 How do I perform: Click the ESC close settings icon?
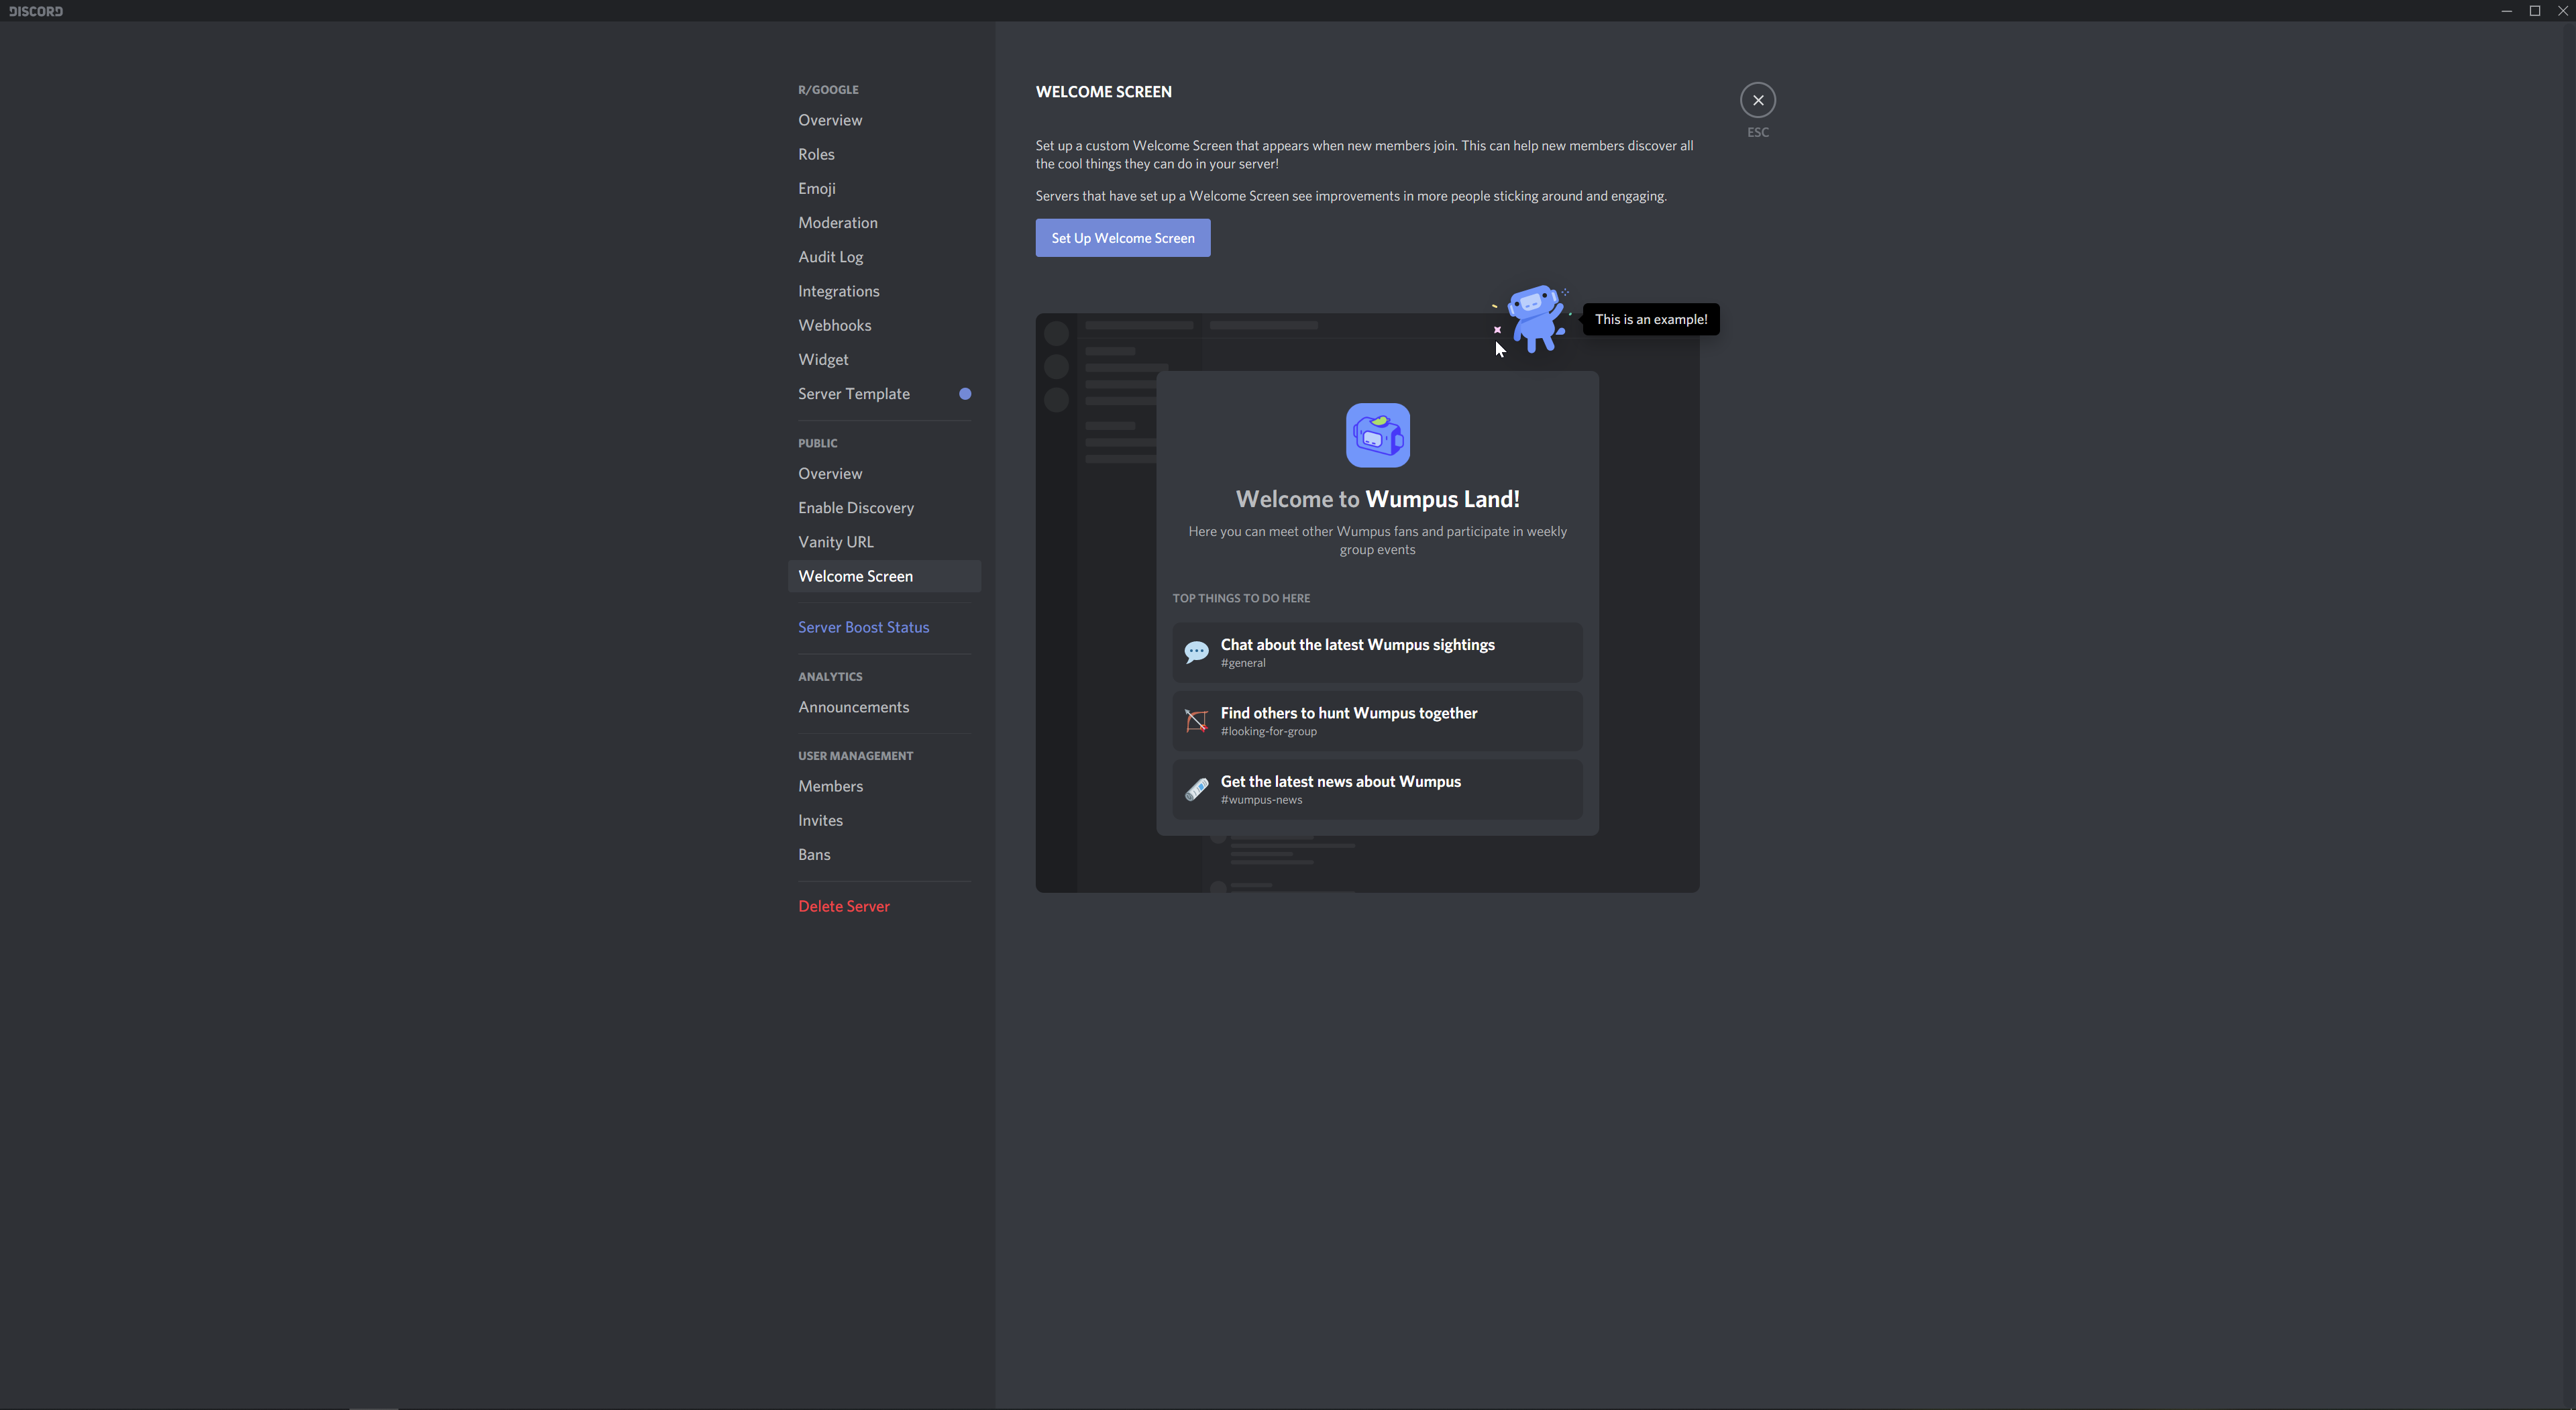[x=1757, y=100]
